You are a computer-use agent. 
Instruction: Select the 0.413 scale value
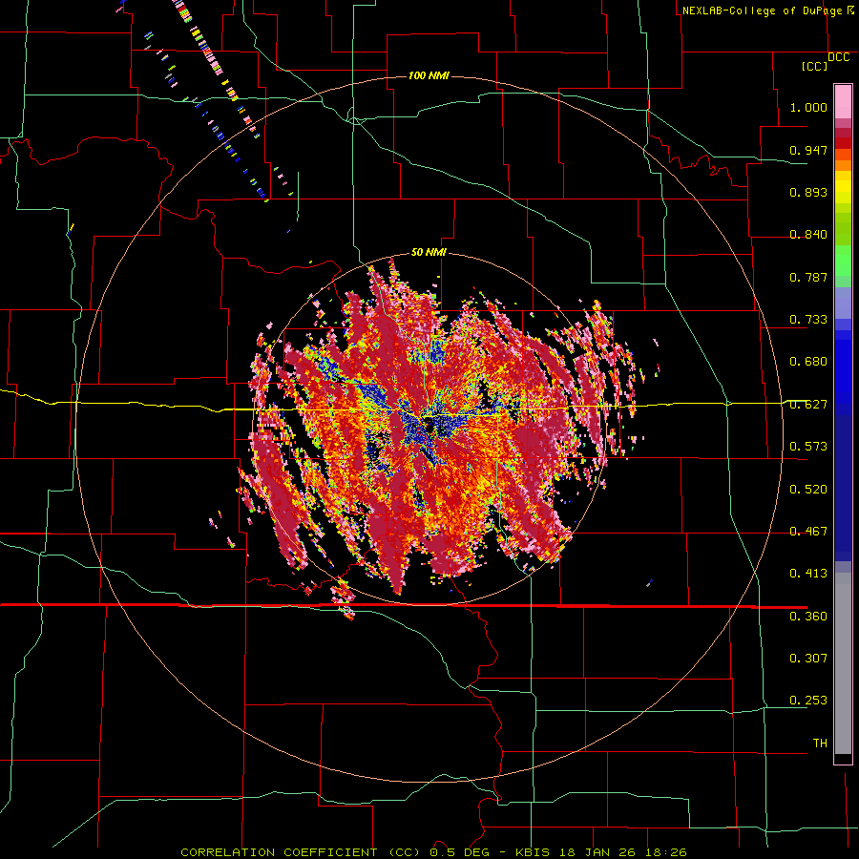coord(808,573)
